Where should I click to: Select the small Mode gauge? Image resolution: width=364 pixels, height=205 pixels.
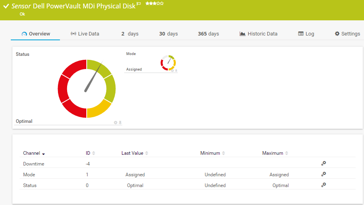point(168,63)
